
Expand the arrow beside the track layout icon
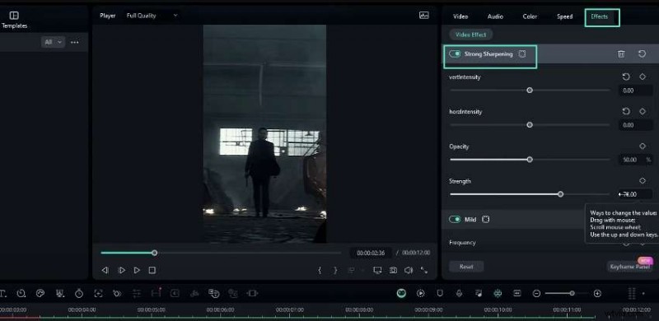tap(643, 293)
